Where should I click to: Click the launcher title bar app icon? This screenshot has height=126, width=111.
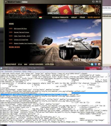6,2
